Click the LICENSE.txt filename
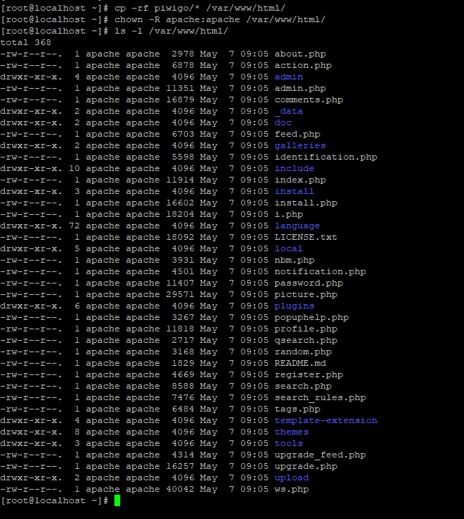Viewport: 464px width, 519px height. click(x=306, y=238)
